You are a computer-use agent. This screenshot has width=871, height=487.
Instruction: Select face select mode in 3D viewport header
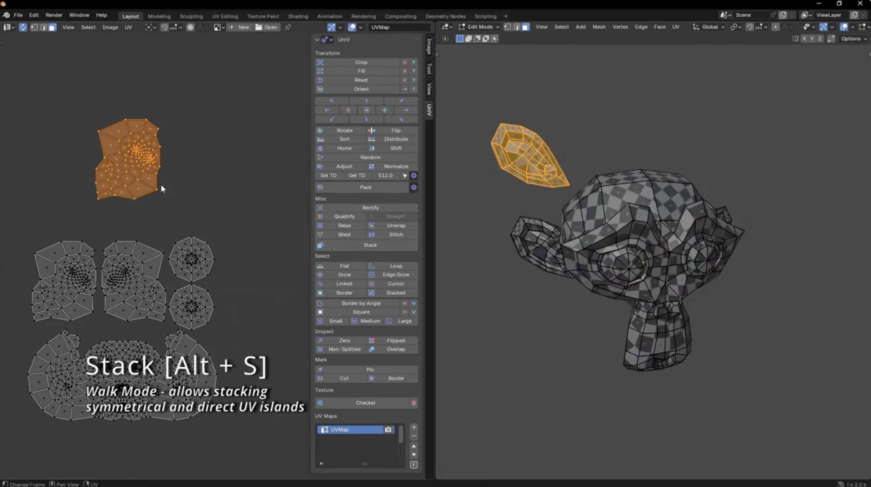526,27
